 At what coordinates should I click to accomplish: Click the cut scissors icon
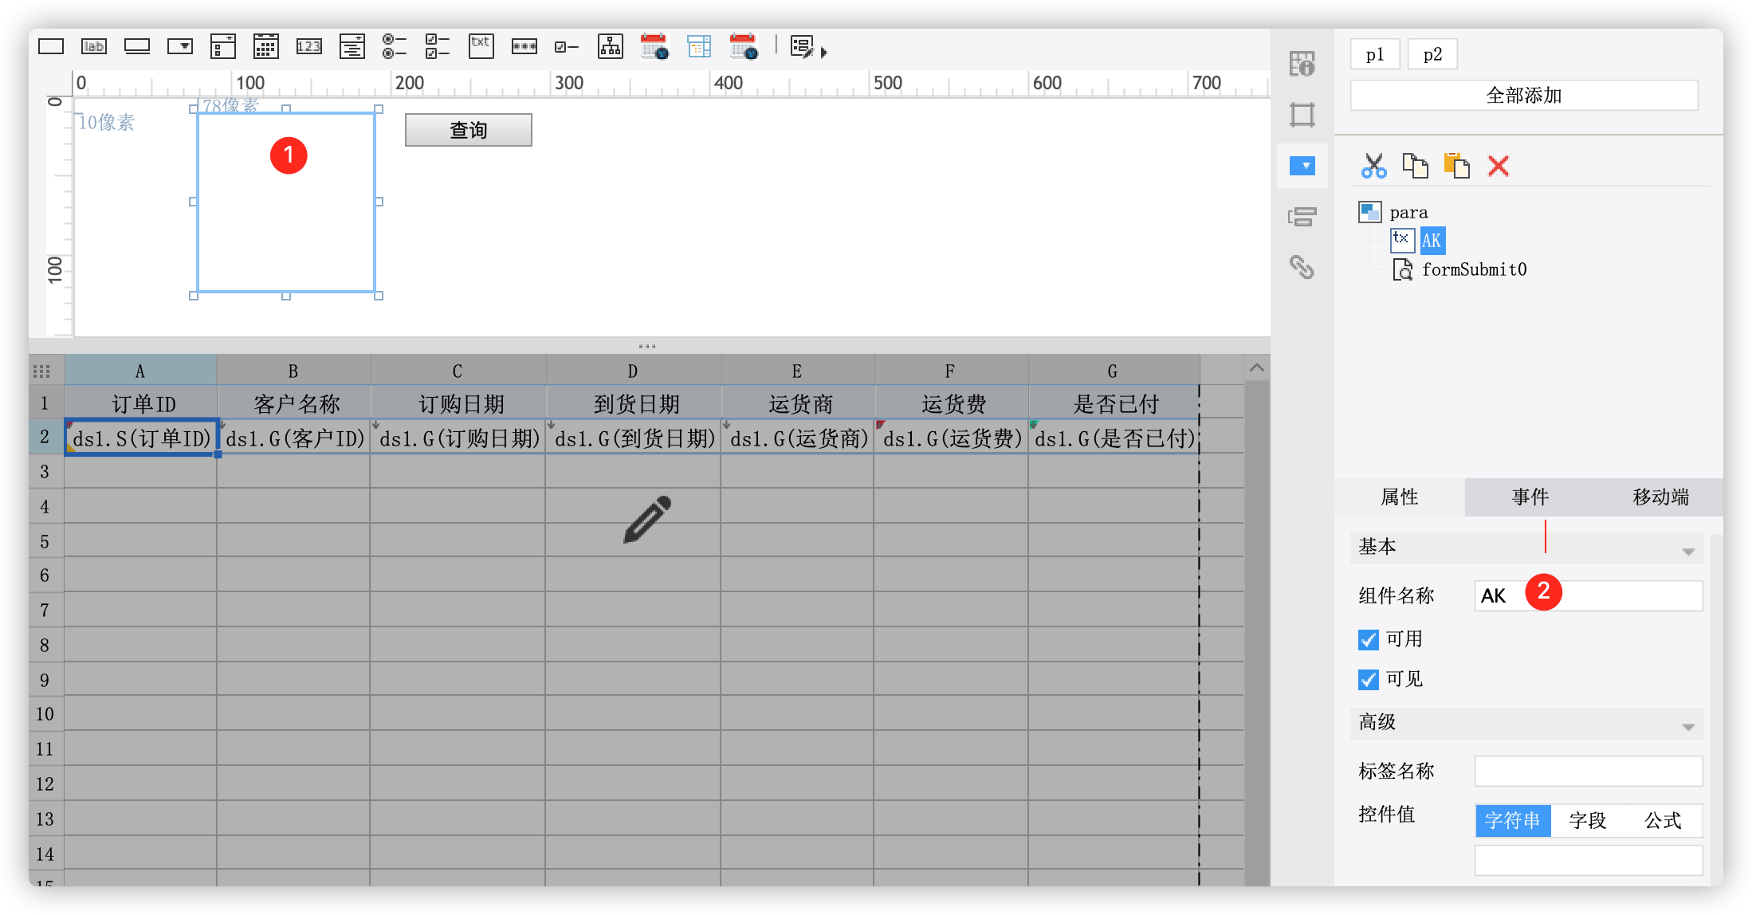(x=1373, y=166)
